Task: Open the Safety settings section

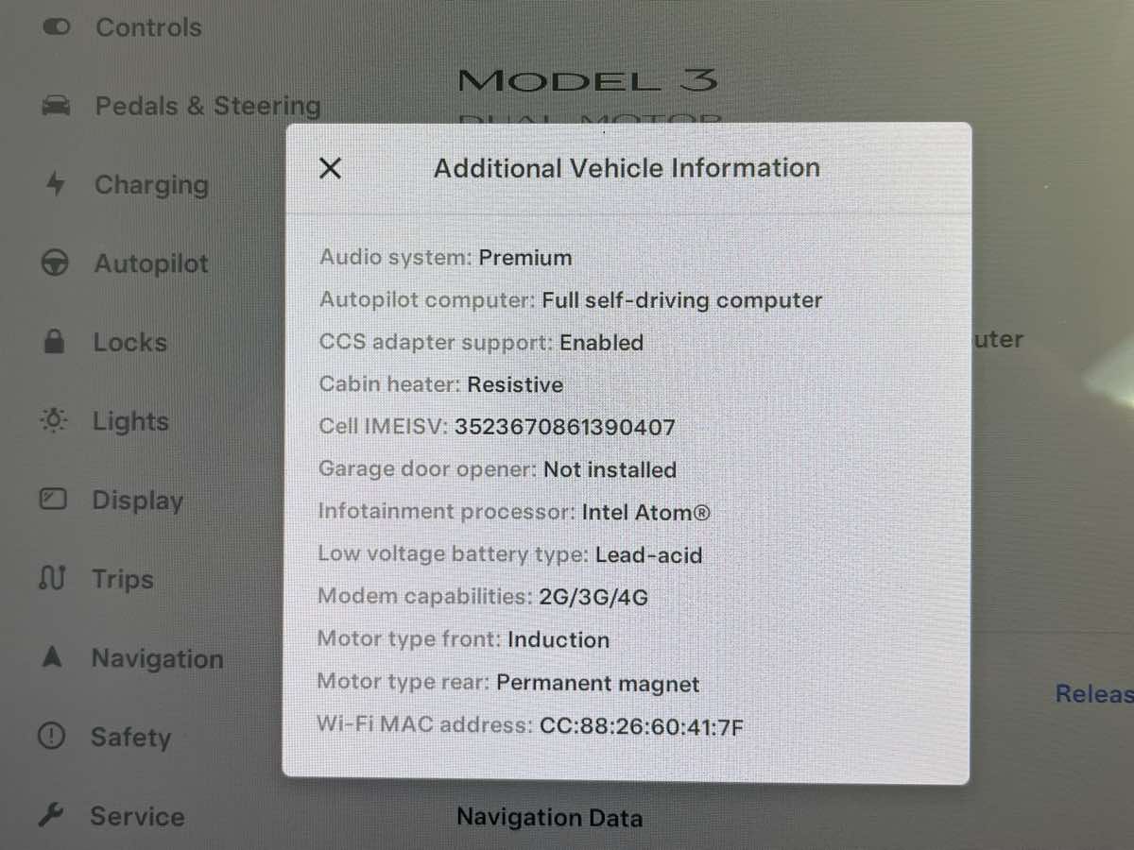Action: [130, 737]
